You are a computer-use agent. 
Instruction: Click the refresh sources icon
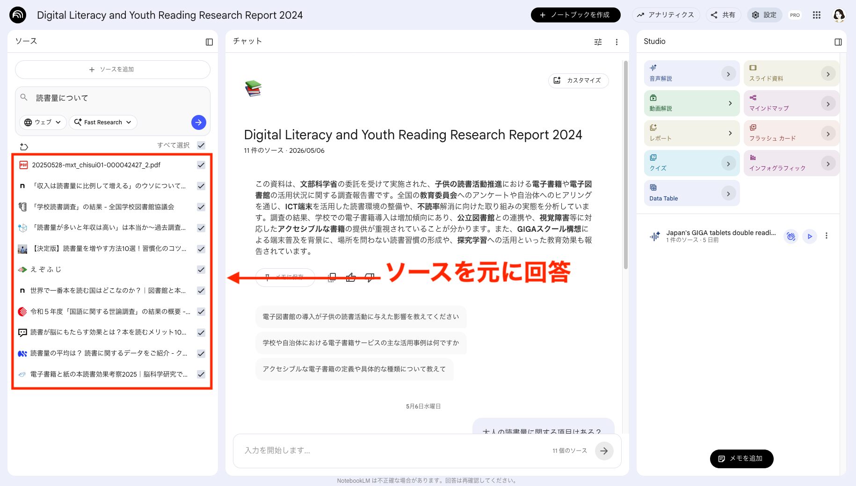[x=24, y=147]
